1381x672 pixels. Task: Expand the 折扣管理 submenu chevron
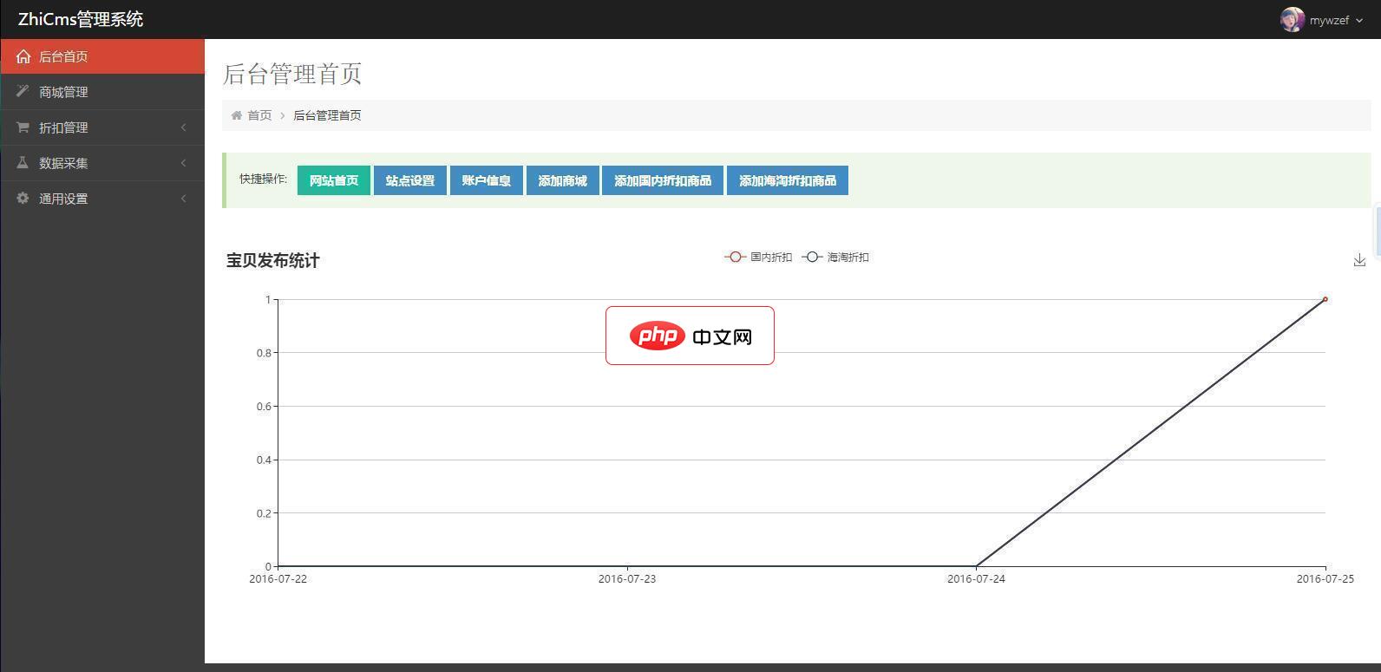[183, 127]
